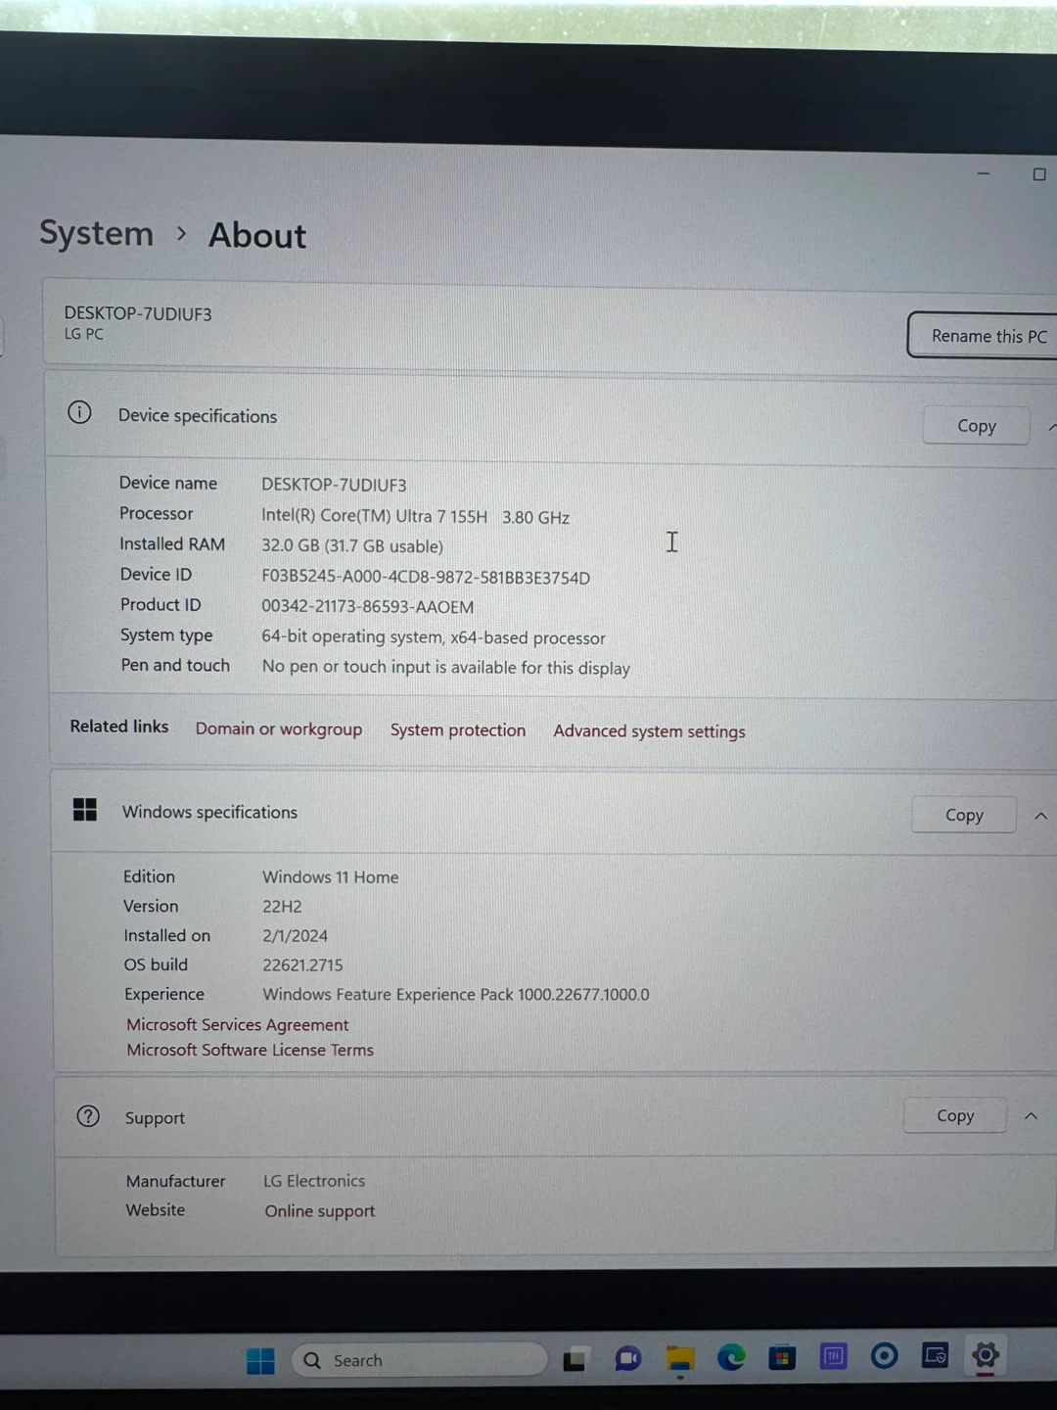Screen dimensions: 1057x1410
Task: Copy the Device specifications
Action: [976, 426]
